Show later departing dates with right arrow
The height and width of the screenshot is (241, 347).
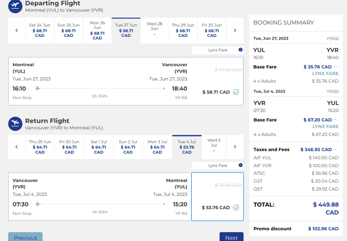click(235, 31)
